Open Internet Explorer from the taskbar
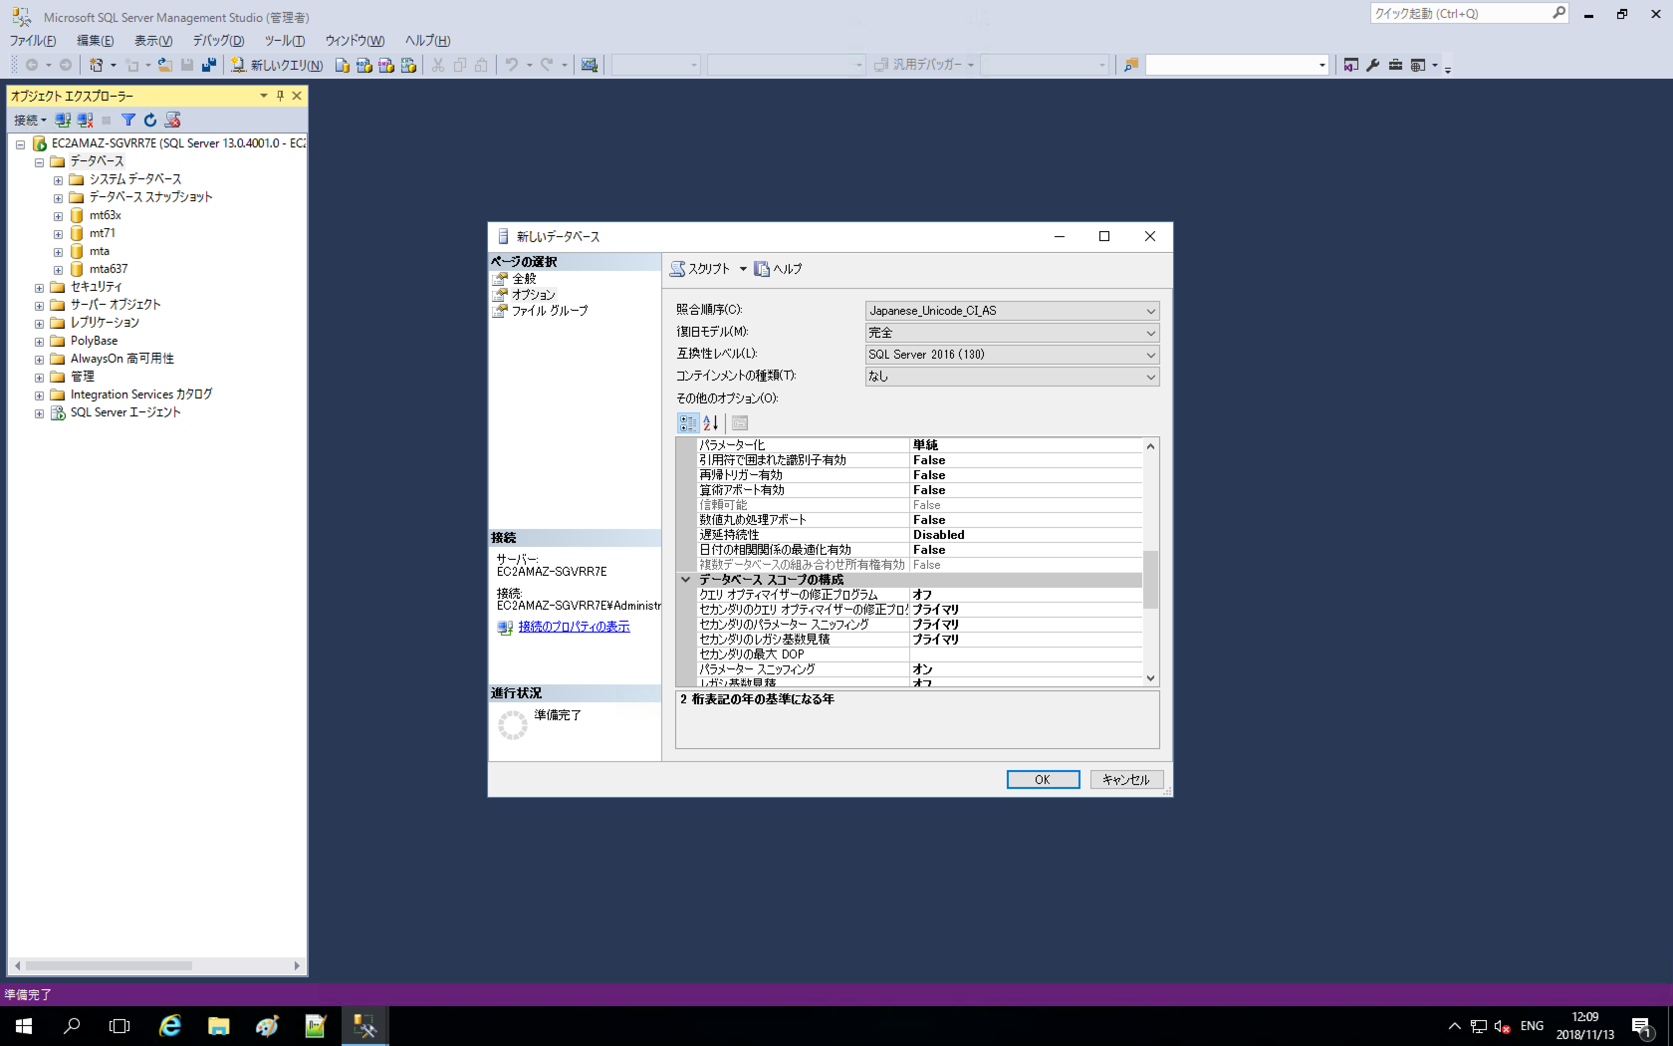 [170, 1025]
